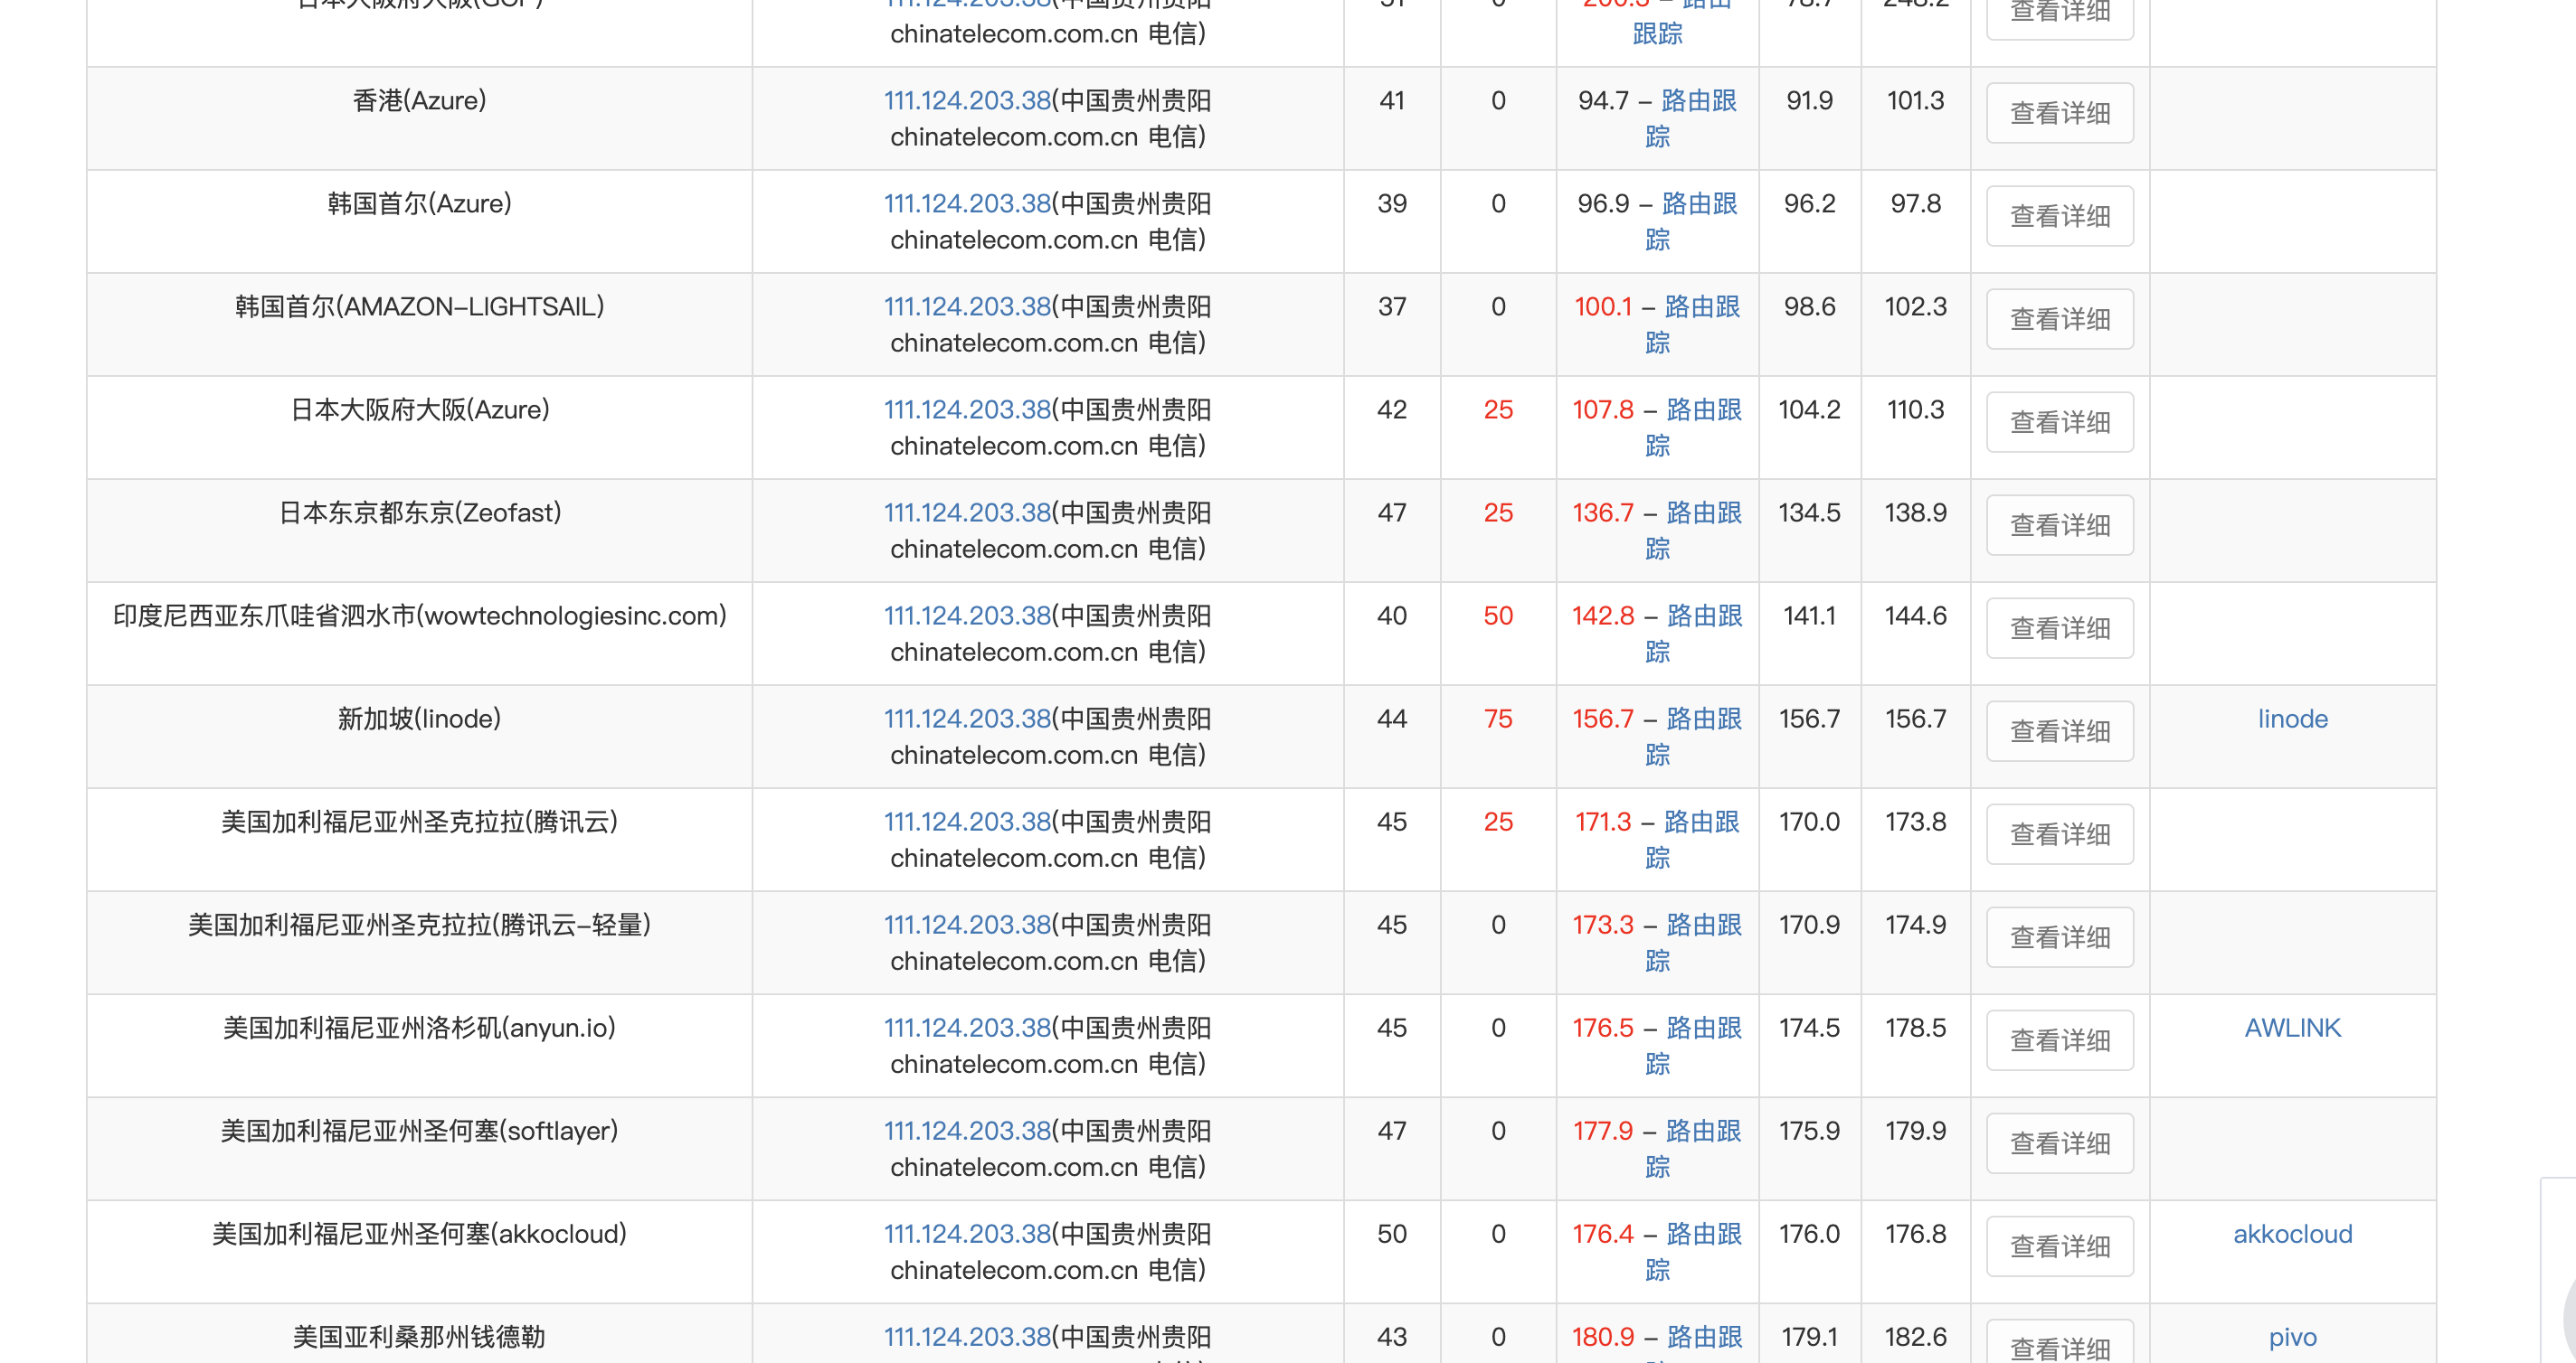Click 查看详细 for 圣克拉拉(腾讯云-轻量) row
The height and width of the screenshot is (1363, 2576).
tap(2059, 936)
